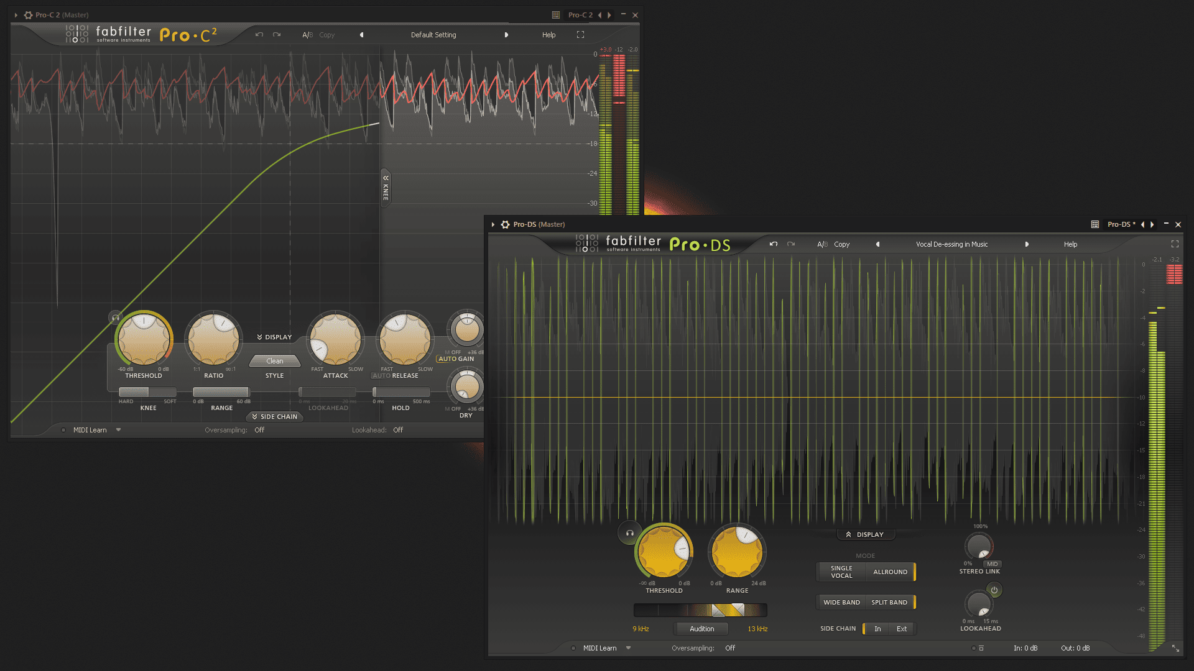This screenshot has width=1194, height=671.
Task: Go to next preset in Pro-C 2
Action: pyautogui.click(x=506, y=35)
